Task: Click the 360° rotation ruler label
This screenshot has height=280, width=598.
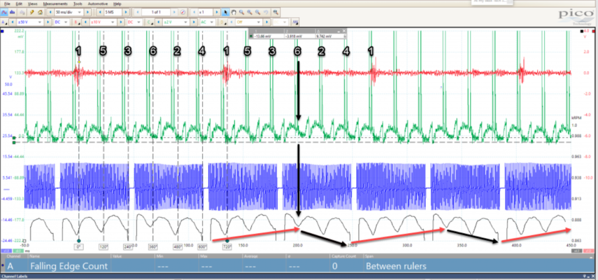Action: click(154, 247)
